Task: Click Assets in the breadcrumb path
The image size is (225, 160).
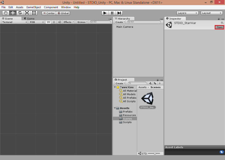Action: point(142,87)
